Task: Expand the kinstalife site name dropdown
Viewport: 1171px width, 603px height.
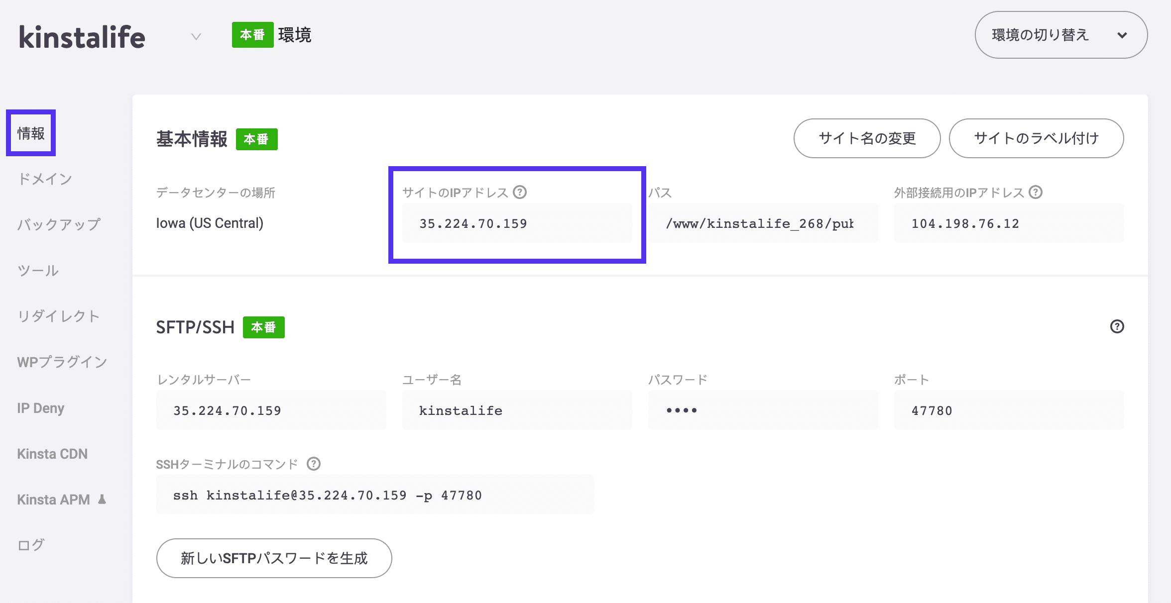Action: click(195, 37)
